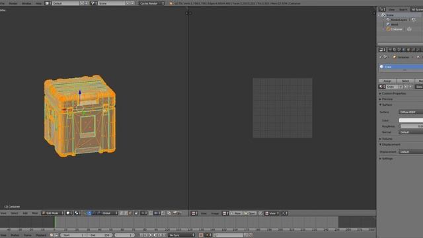Toggle automatic keyframe recording
423x238 pixels.
(x=201, y=235)
